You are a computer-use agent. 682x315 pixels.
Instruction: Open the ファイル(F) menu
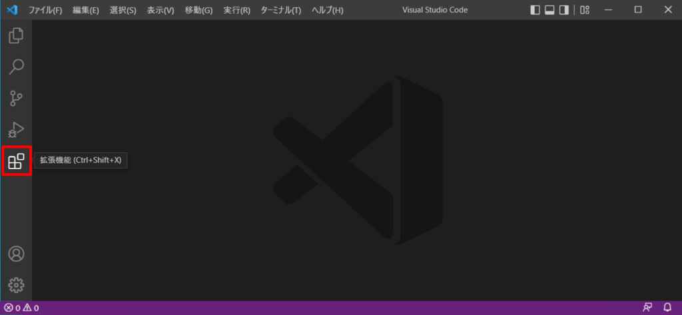coord(45,10)
